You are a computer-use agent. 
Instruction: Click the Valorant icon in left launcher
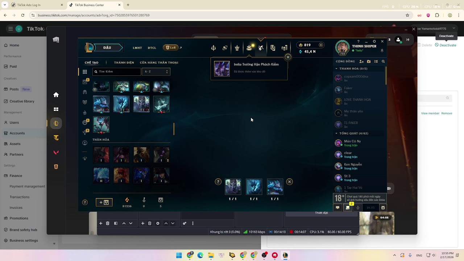(56, 152)
